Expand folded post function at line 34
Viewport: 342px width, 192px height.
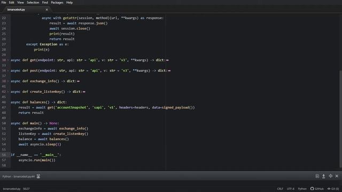[8, 70]
